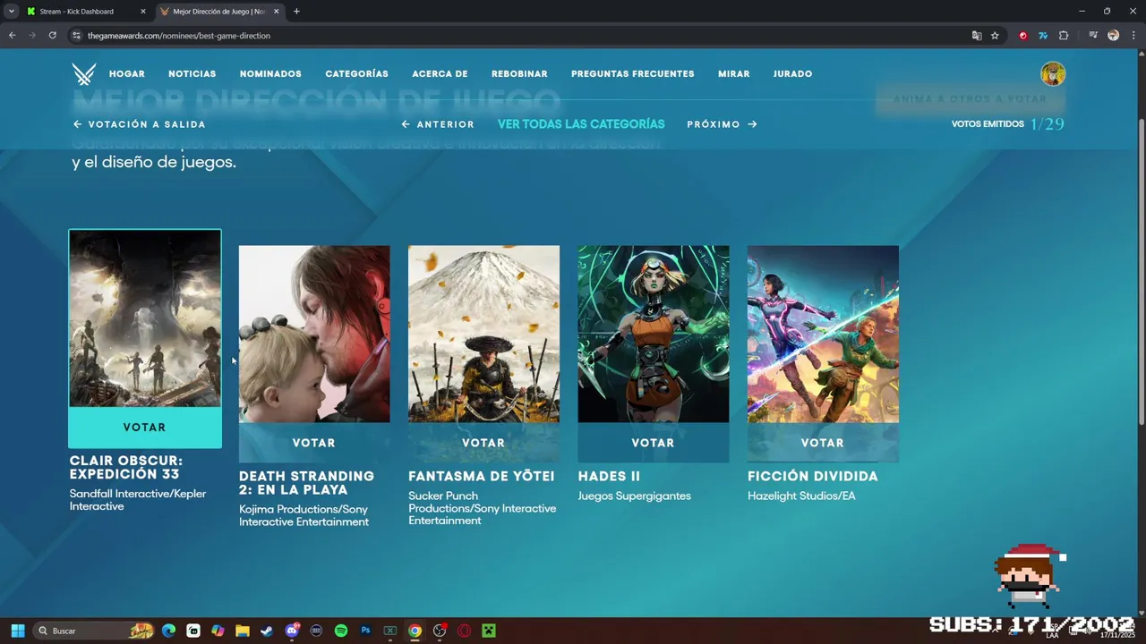Click the HADES II title text
Viewport: 1146px width, 644px height.
[609, 477]
